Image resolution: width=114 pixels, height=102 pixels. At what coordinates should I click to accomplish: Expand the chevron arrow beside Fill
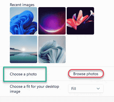tap(98, 89)
